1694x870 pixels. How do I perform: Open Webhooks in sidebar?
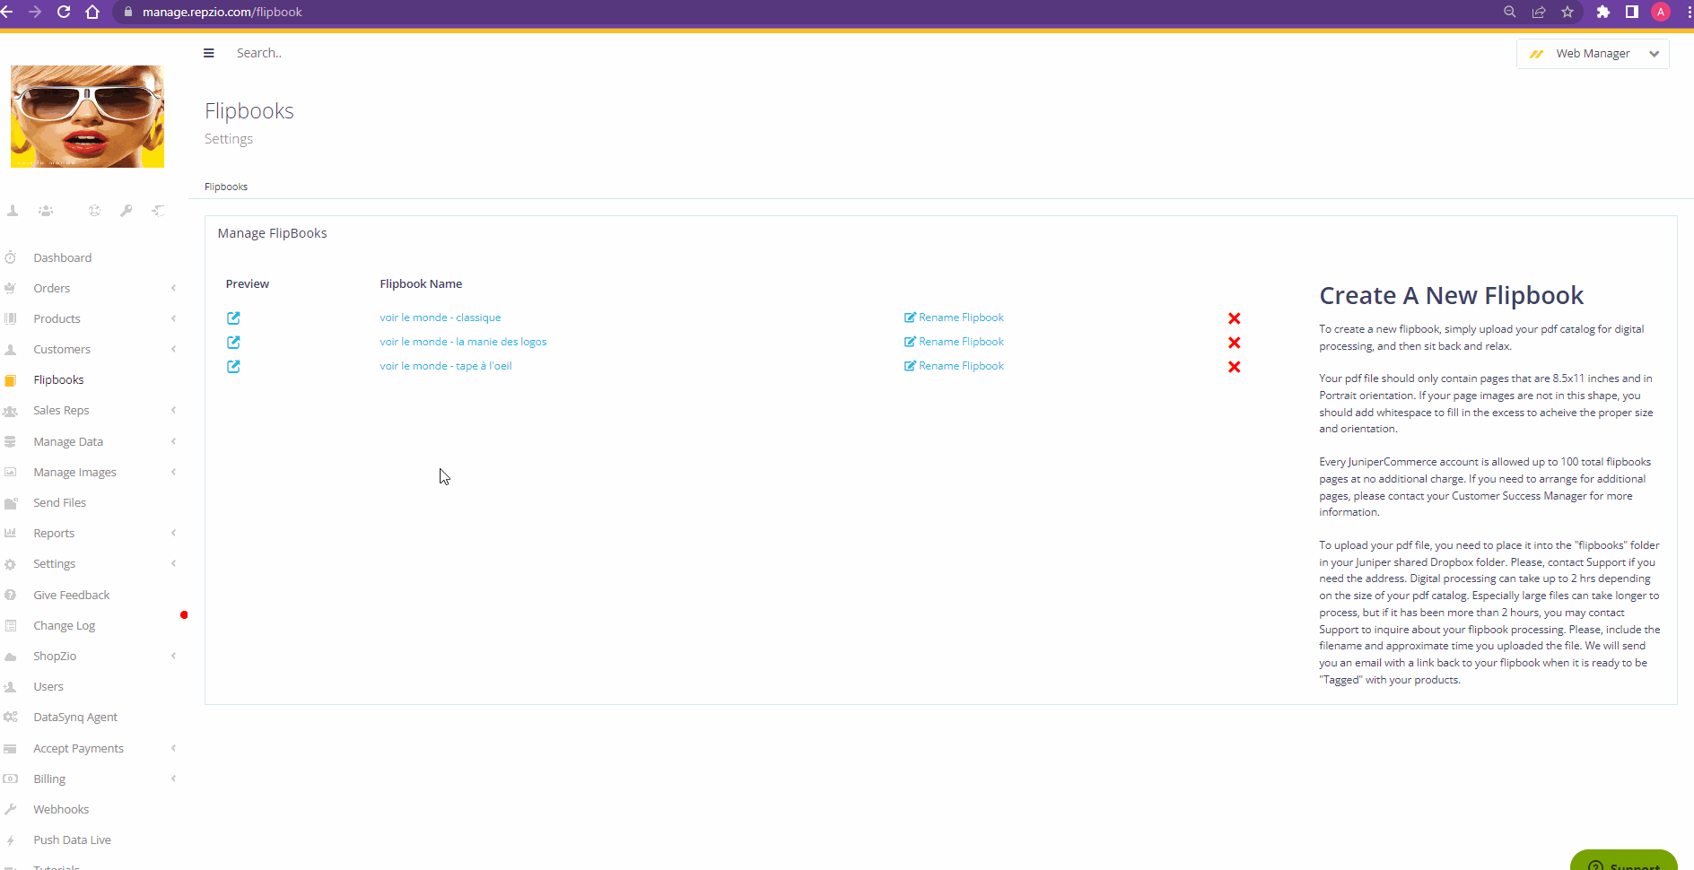coord(61,809)
